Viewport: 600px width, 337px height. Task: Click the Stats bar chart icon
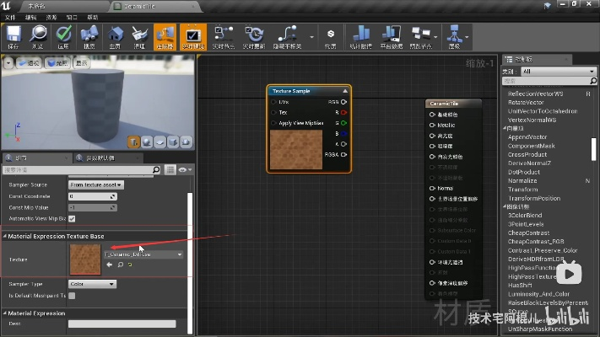coord(360,35)
